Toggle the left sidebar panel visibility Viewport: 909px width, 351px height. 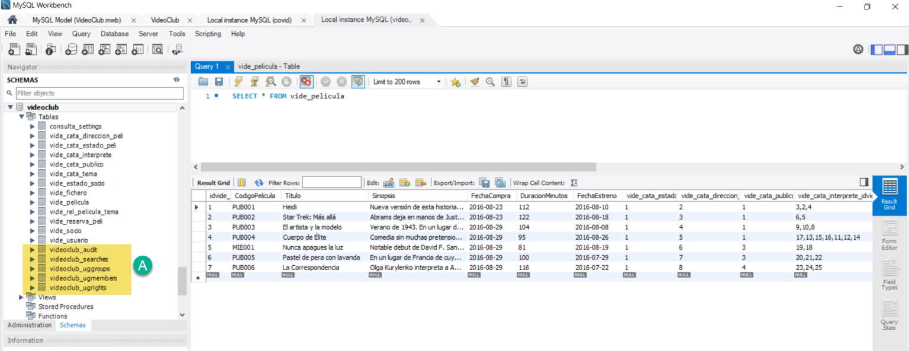coord(876,50)
